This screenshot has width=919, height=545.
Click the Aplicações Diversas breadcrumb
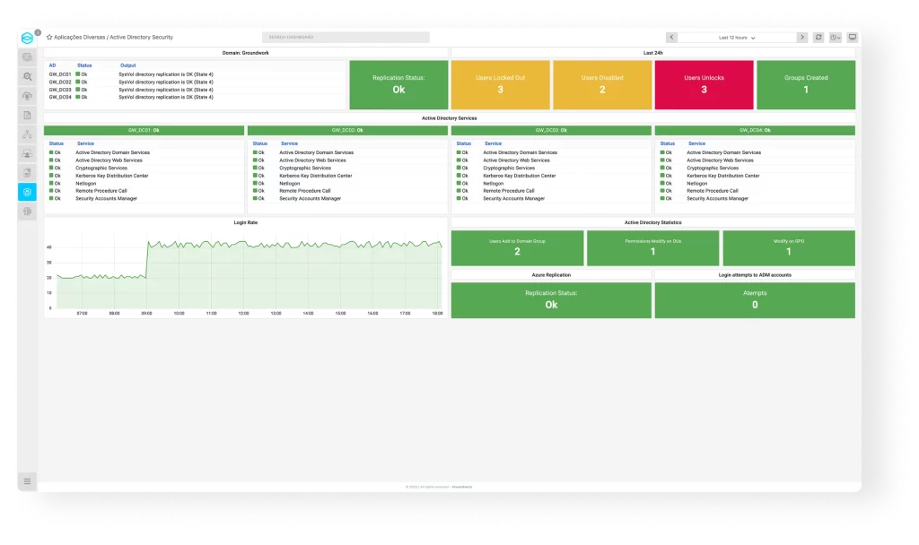[79, 38]
